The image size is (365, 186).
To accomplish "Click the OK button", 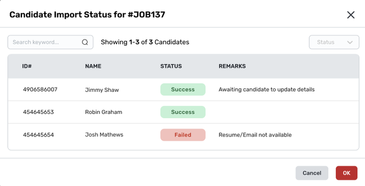I will pyautogui.click(x=346, y=173).
